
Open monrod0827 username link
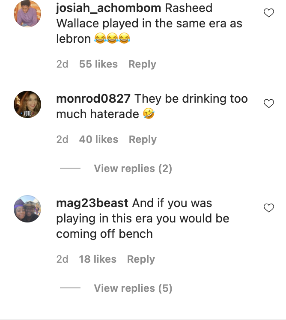coord(93,98)
